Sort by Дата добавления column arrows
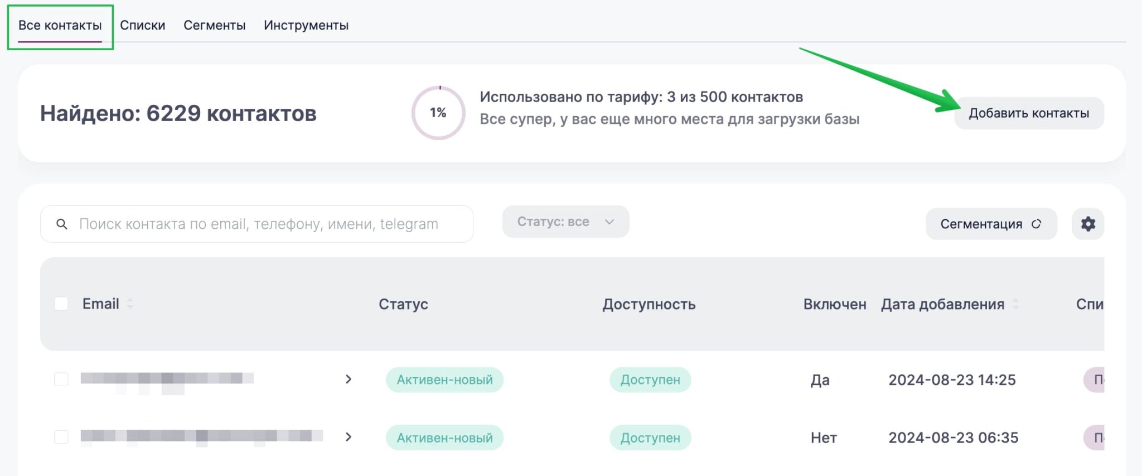 tap(1015, 304)
